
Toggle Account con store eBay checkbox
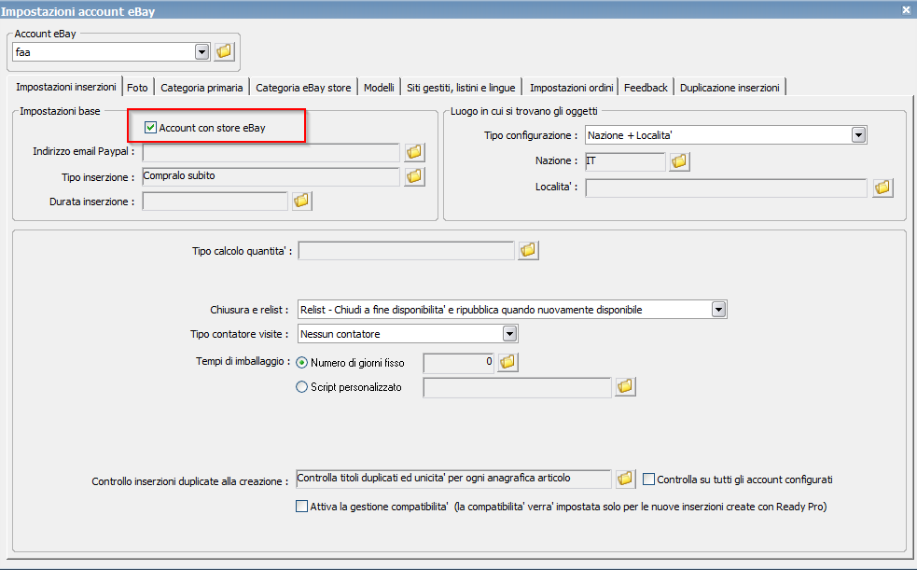coord(150,128)
